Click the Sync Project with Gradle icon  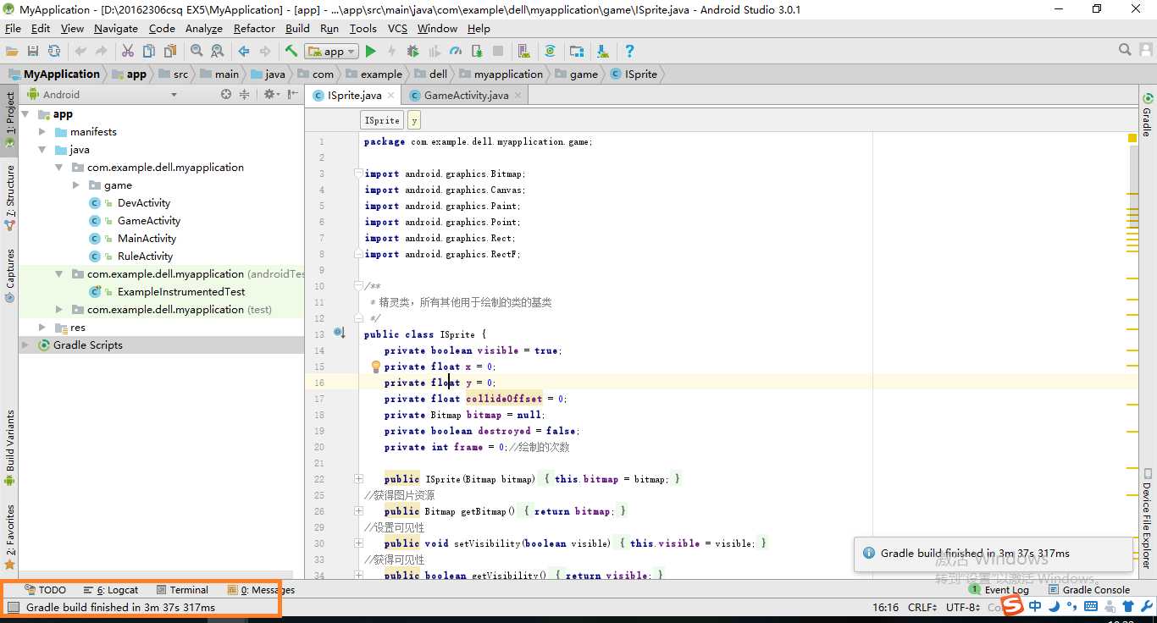coord(550,52)
